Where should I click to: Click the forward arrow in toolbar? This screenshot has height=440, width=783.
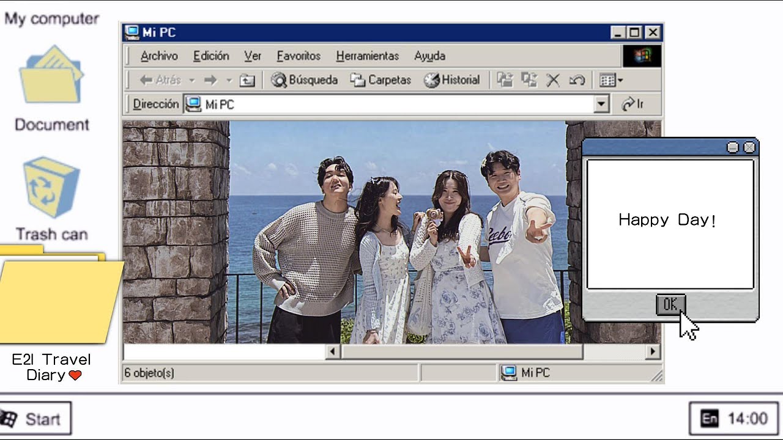[x=210, y=80]
